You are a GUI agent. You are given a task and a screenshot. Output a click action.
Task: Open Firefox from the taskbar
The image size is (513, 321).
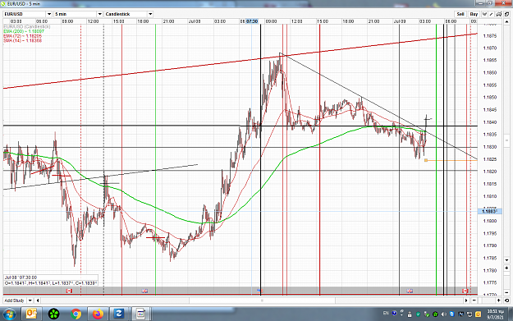(98, 314)
